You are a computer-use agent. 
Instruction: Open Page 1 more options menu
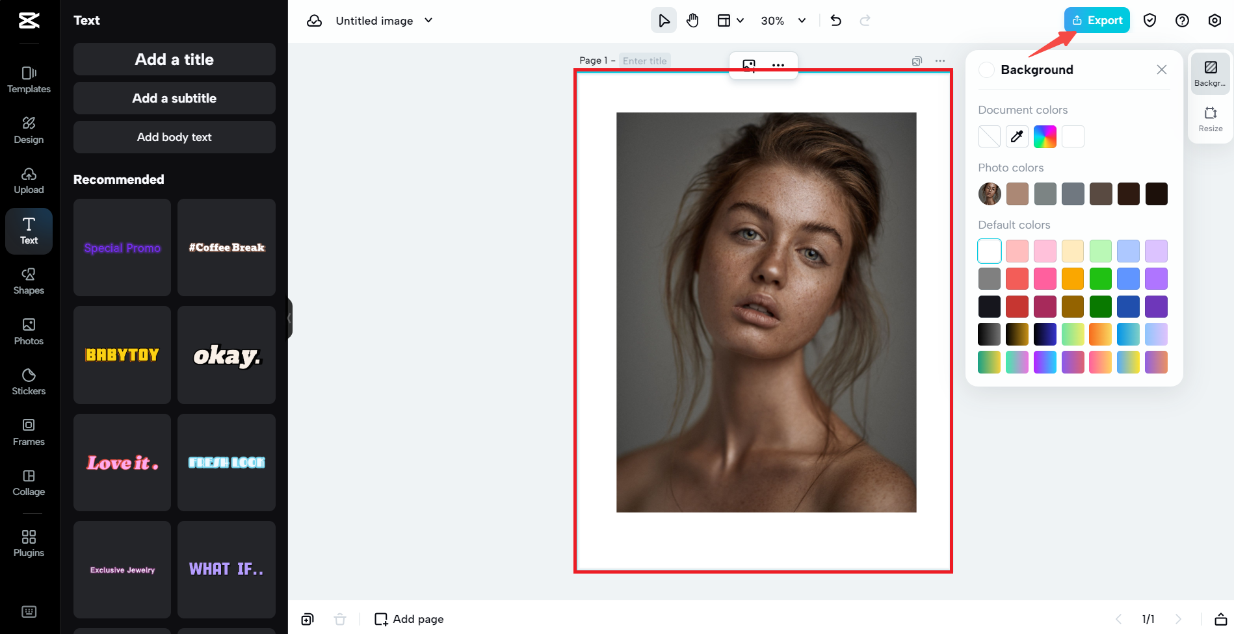point(940,61)
